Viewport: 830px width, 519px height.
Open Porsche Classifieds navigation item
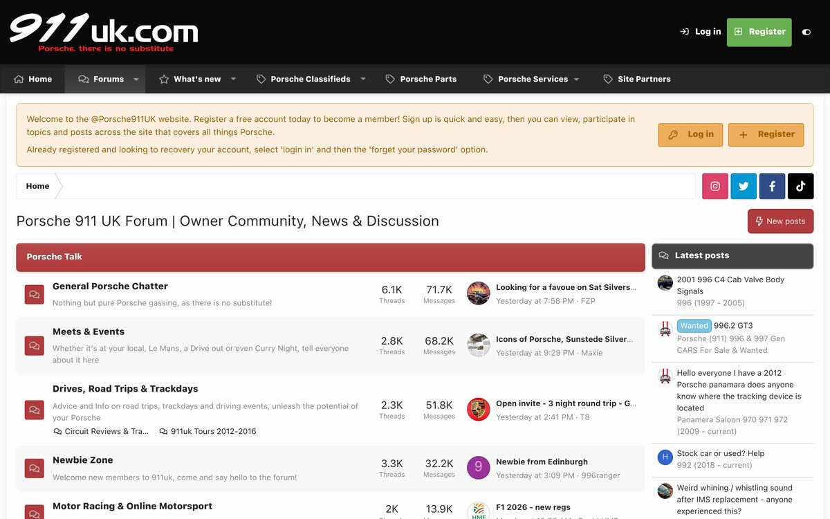coord(303,79)
